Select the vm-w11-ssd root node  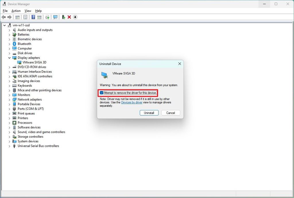20,25
